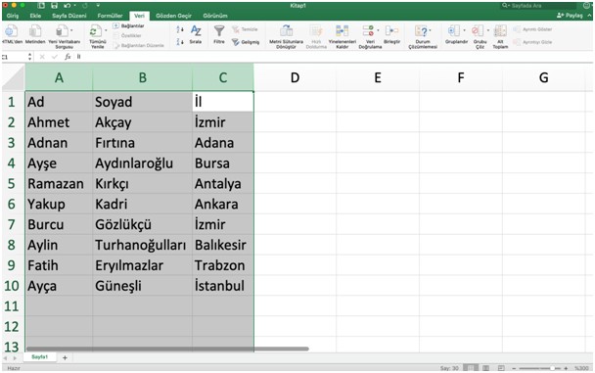Expand the Yeni Veritabanı Sorgusu dropdown arrow
This screenshot has width=595, height=373.
coord(71,30)
